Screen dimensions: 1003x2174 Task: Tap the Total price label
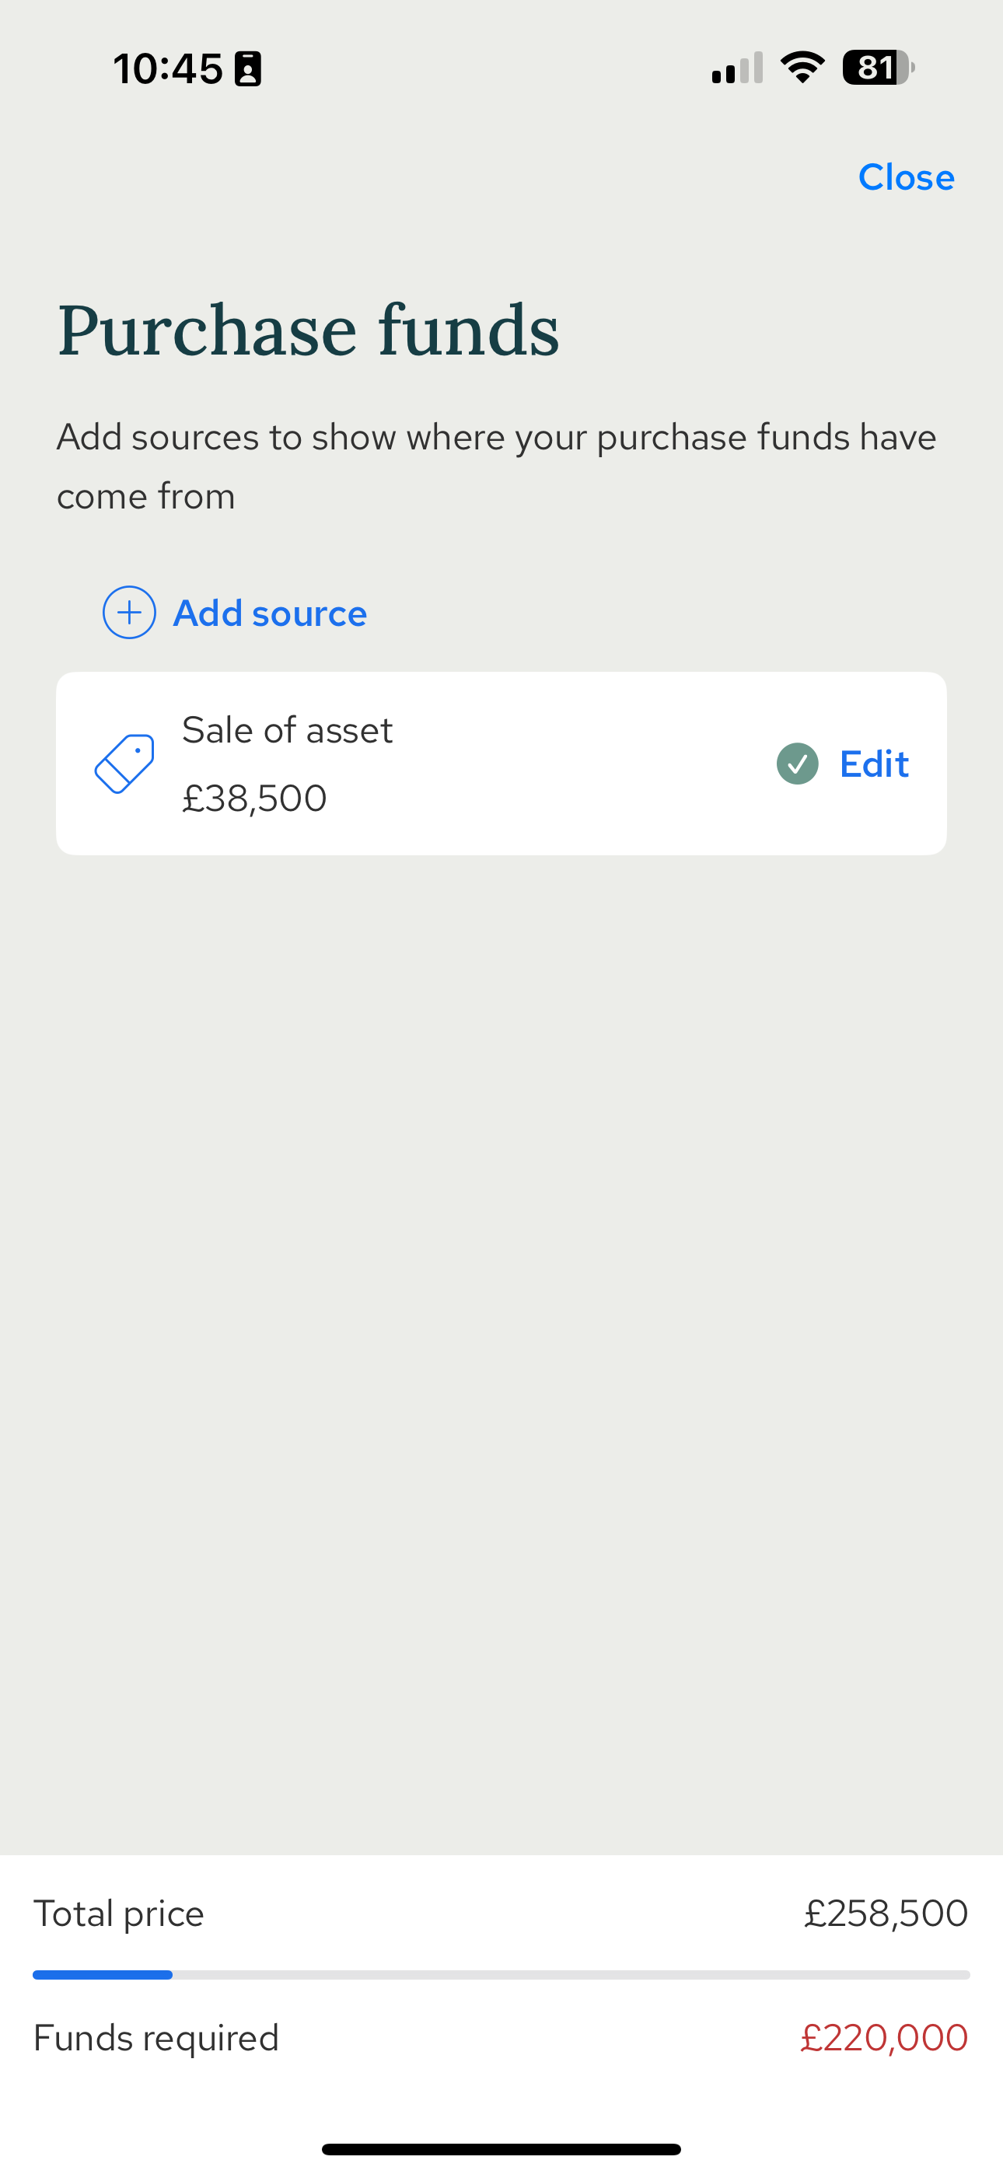[118, 1914]
